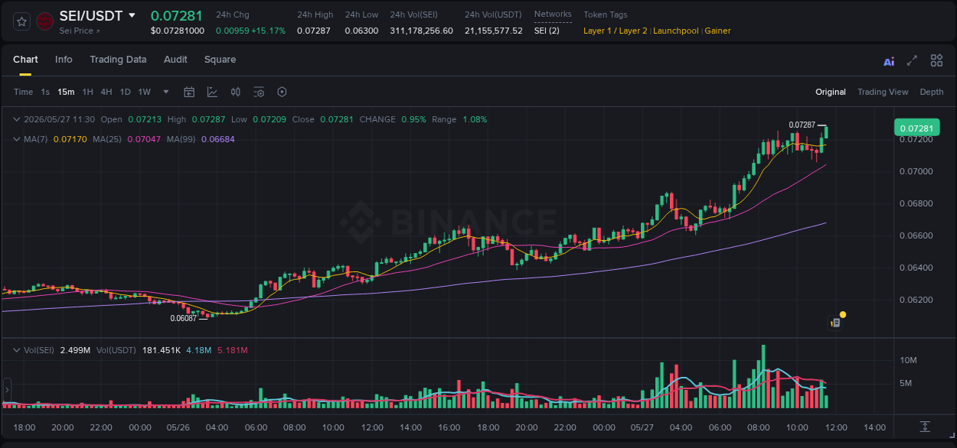Screen dimensions: 957x448
Task: Click the Layer 1 / Layer 2 tag
Action: click(616, 31)
